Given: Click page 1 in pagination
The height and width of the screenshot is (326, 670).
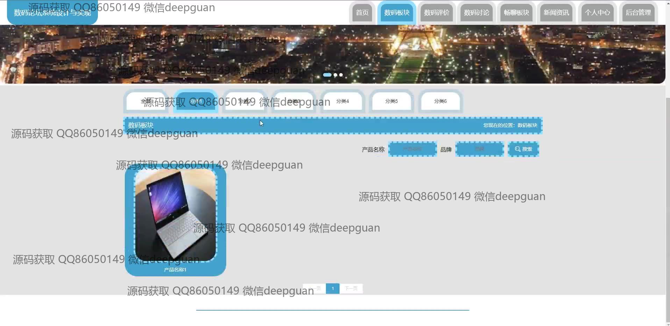Looking at the screenshot, I should 333,289.
